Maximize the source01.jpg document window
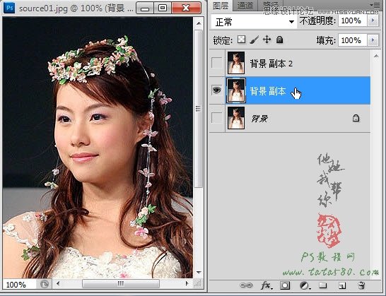 click(x=163, y=8)
